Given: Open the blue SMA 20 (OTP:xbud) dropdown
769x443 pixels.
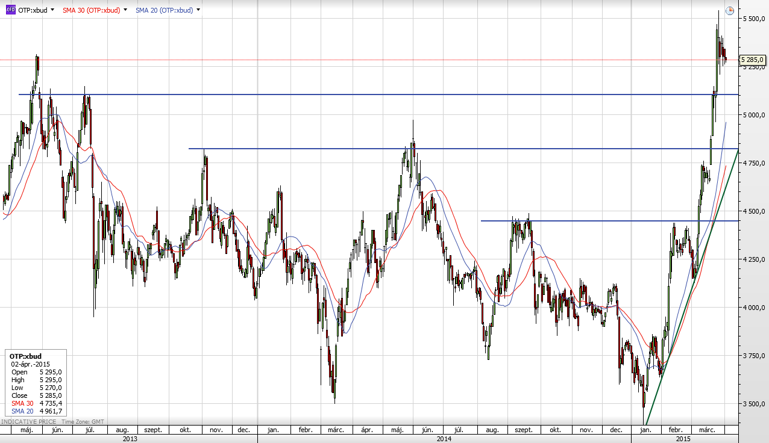Looking at the screenshot, I should tap(198, 10).
